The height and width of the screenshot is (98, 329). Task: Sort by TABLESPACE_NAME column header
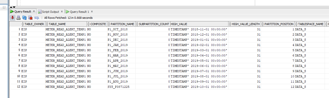pos(310,24)
